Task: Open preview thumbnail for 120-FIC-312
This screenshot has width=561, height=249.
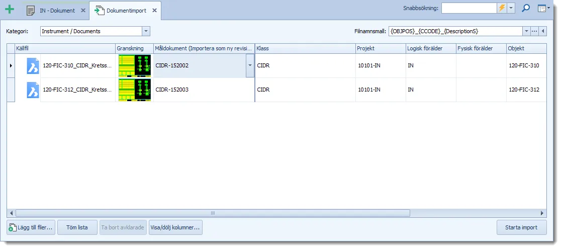Action: [135, 90]
